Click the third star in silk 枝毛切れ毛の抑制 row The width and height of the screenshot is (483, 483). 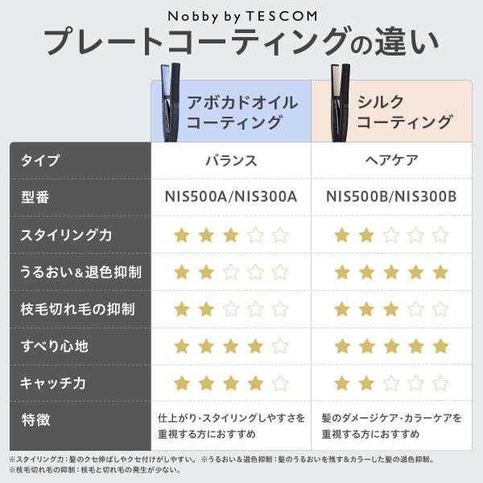tap(391, 309)
